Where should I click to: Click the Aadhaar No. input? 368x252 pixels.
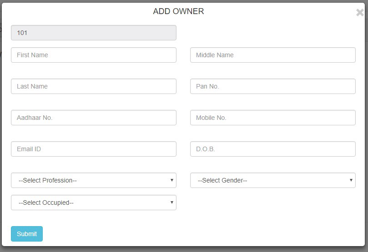pyautogui.click(x=93, y=118)
